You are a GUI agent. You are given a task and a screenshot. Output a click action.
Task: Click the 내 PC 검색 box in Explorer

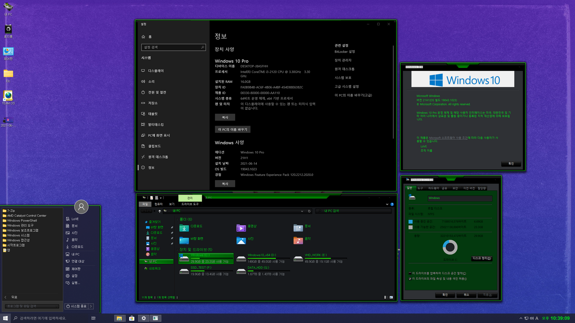[354, 211]
